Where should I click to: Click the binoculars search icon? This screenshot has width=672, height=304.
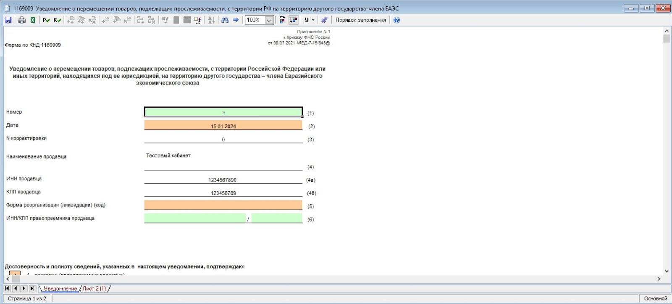coord(225,20)
